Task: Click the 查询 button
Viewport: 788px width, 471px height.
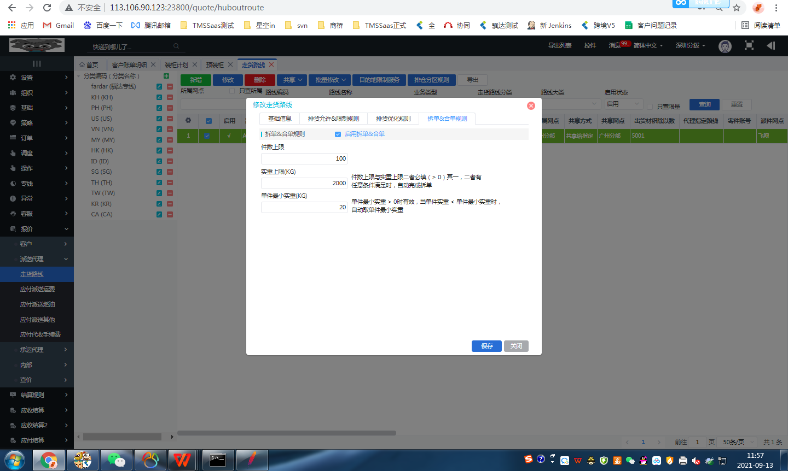Action: [x=705, y=104]
